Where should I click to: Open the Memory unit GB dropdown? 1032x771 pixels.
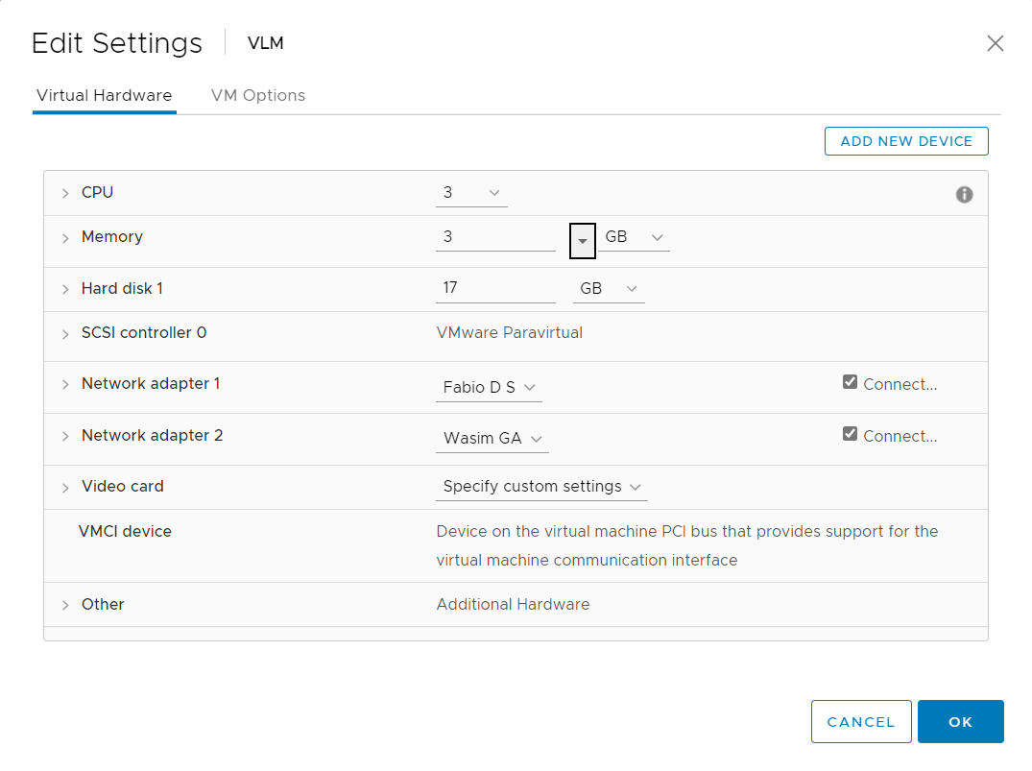tap(634, 237)
